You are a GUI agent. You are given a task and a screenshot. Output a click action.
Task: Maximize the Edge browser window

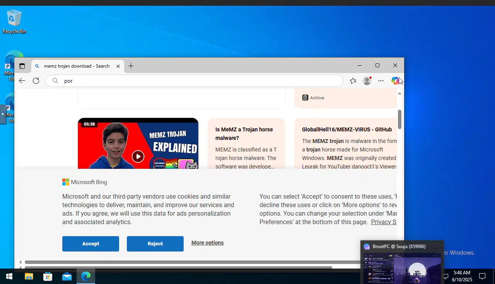pos(377,65)
